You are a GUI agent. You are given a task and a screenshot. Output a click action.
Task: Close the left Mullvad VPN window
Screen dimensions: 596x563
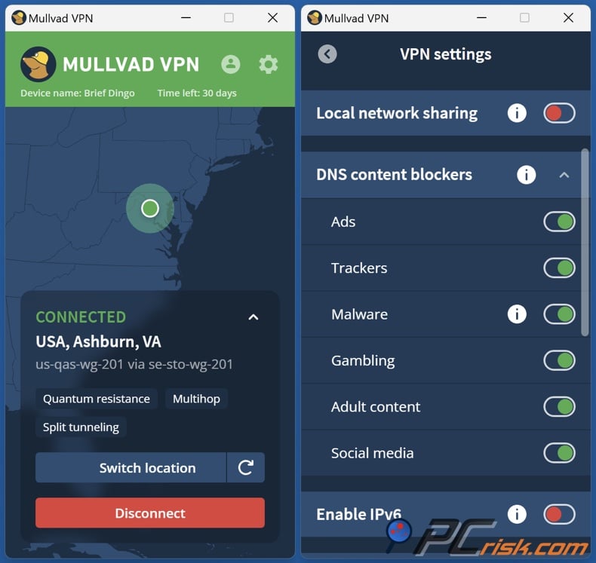272,18
